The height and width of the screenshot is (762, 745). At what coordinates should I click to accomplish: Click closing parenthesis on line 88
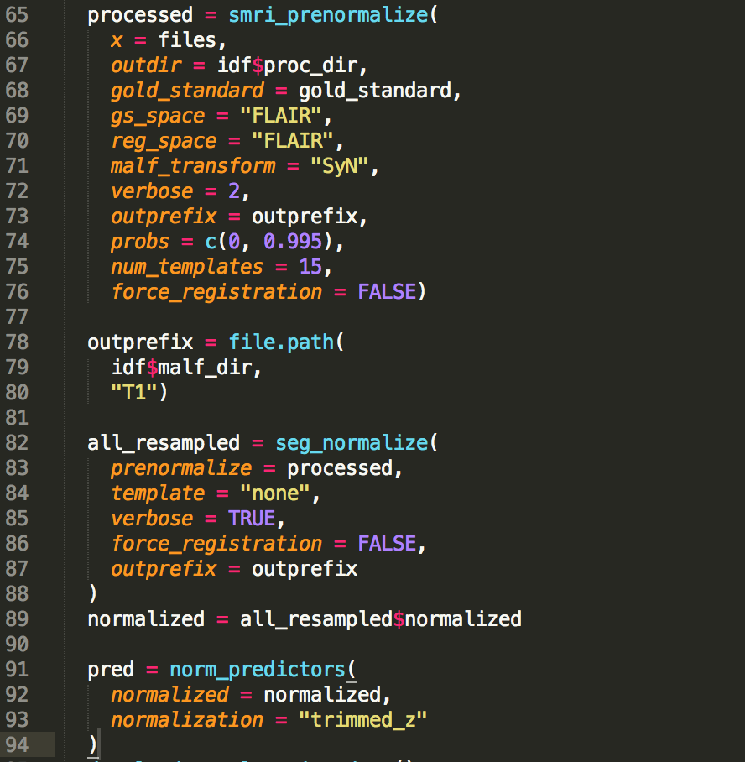[x=93, y=594]
